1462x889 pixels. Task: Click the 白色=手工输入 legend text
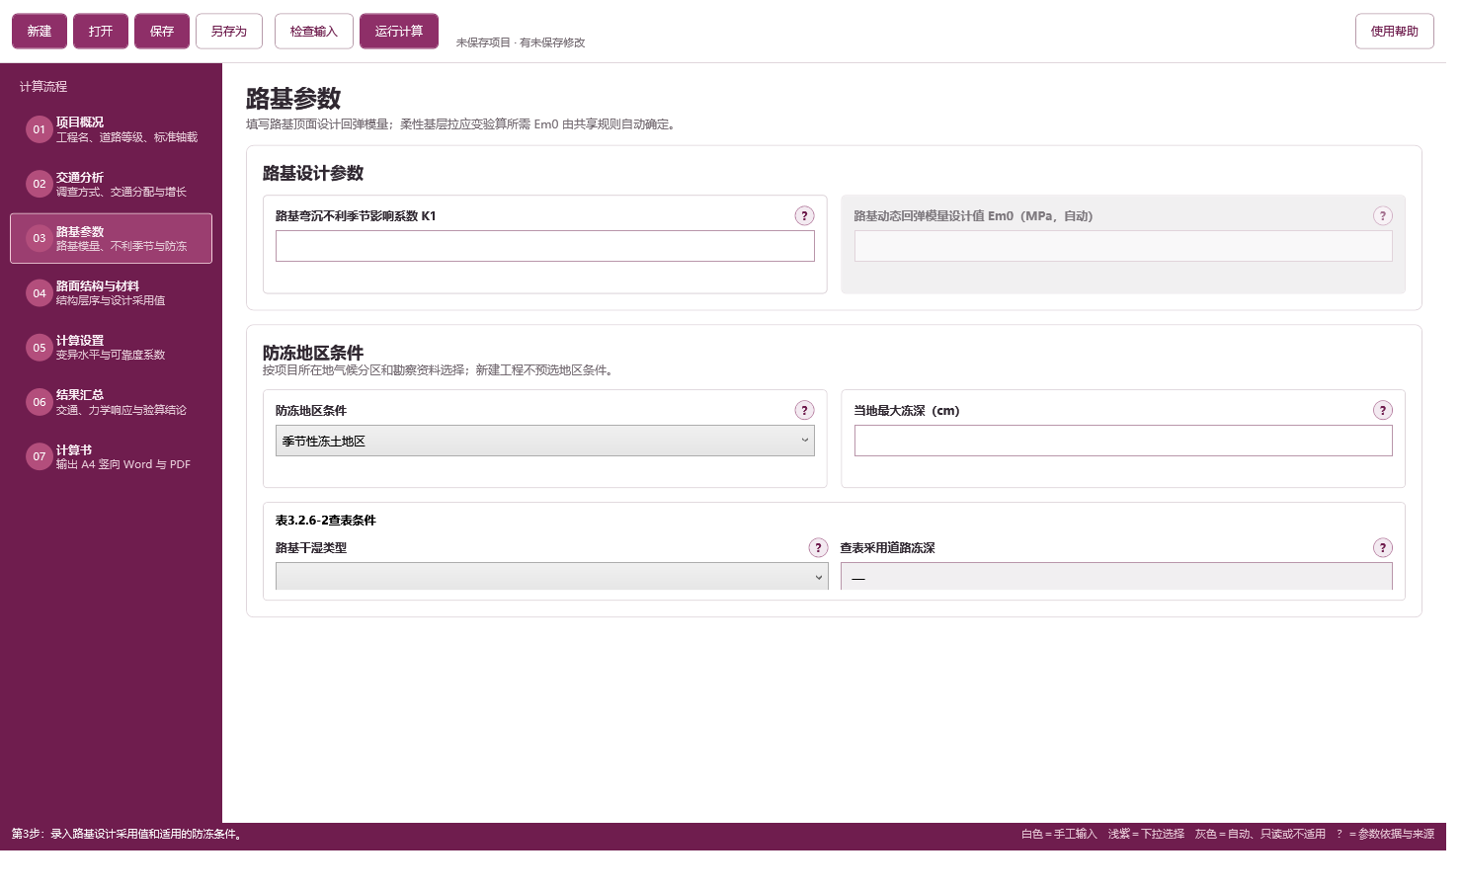click(1059, 834)
